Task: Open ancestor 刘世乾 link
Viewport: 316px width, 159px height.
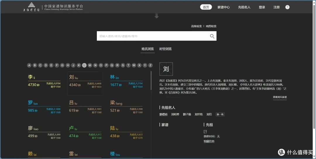Action: tap(199, 114)
